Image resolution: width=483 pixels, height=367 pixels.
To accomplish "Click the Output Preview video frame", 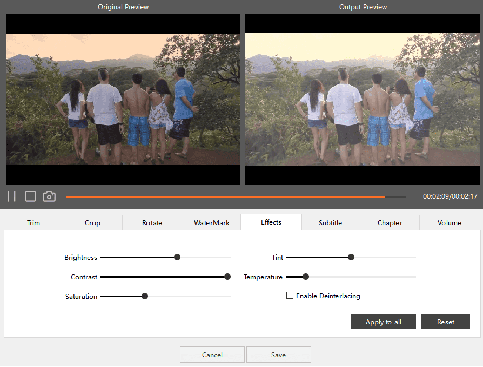I will (362, 99).
